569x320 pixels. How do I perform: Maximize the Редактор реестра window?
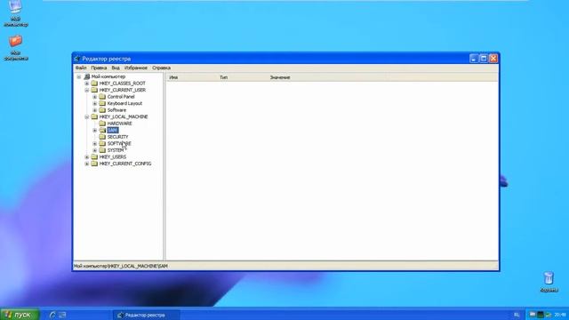coord(484,59)
